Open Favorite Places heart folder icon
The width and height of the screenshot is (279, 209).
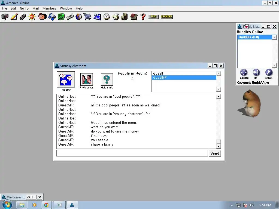coord(134,17)
